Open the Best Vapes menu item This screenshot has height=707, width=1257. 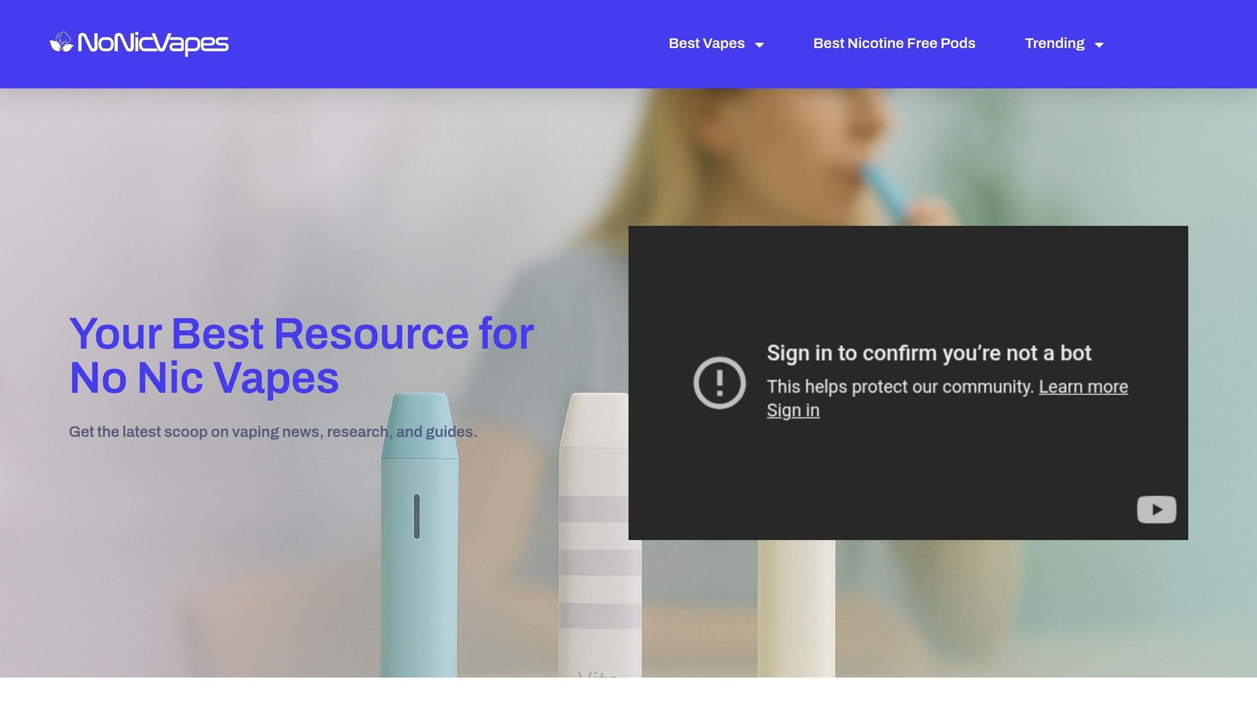706,44
